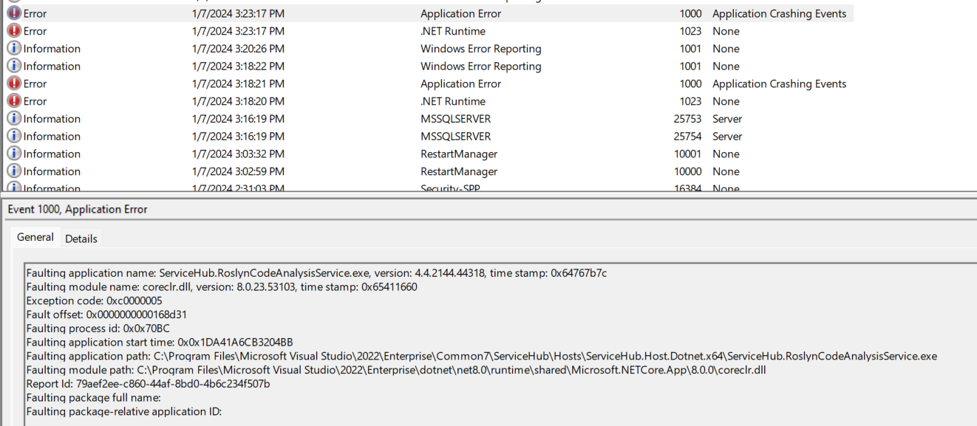
Task: Click the error icon of the 3:23:17 PM .NET Runtime event
Action: [x=14, y=31]
